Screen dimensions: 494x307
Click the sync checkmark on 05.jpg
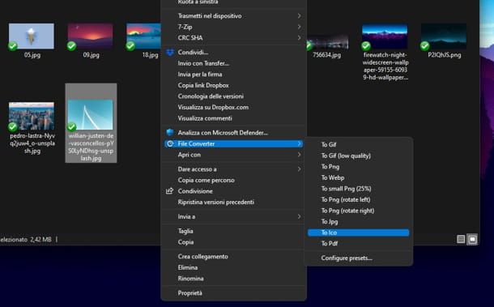click(x=13, y=46)
